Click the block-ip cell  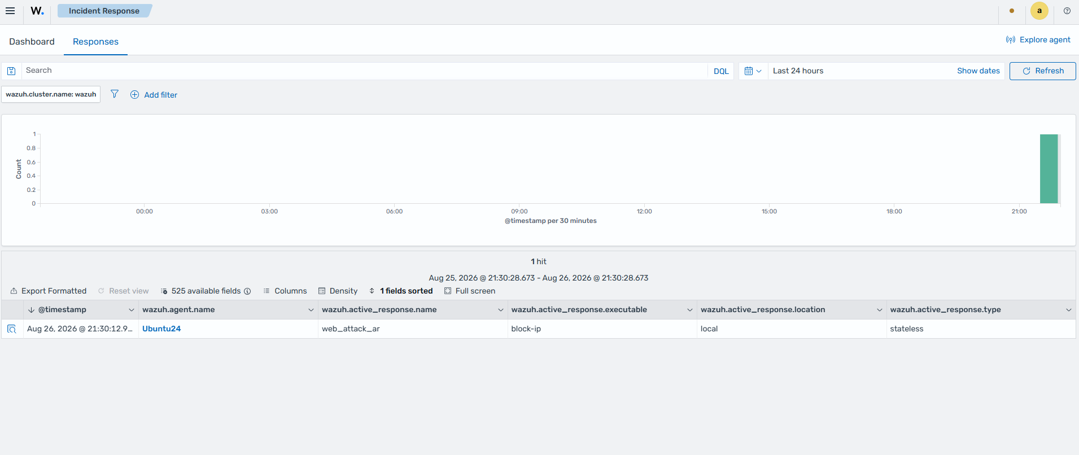(x=602, y=329)
